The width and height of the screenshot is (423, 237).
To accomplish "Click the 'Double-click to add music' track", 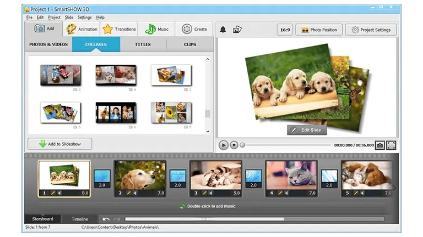I will coord(211,206).
